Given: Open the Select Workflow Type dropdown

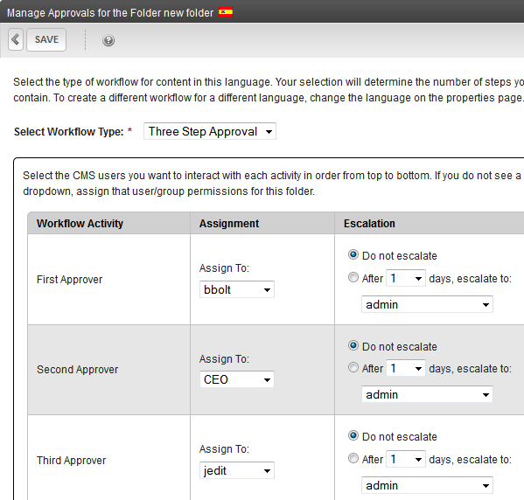Looking at the screenshot, I should click(x=210, y=131).
